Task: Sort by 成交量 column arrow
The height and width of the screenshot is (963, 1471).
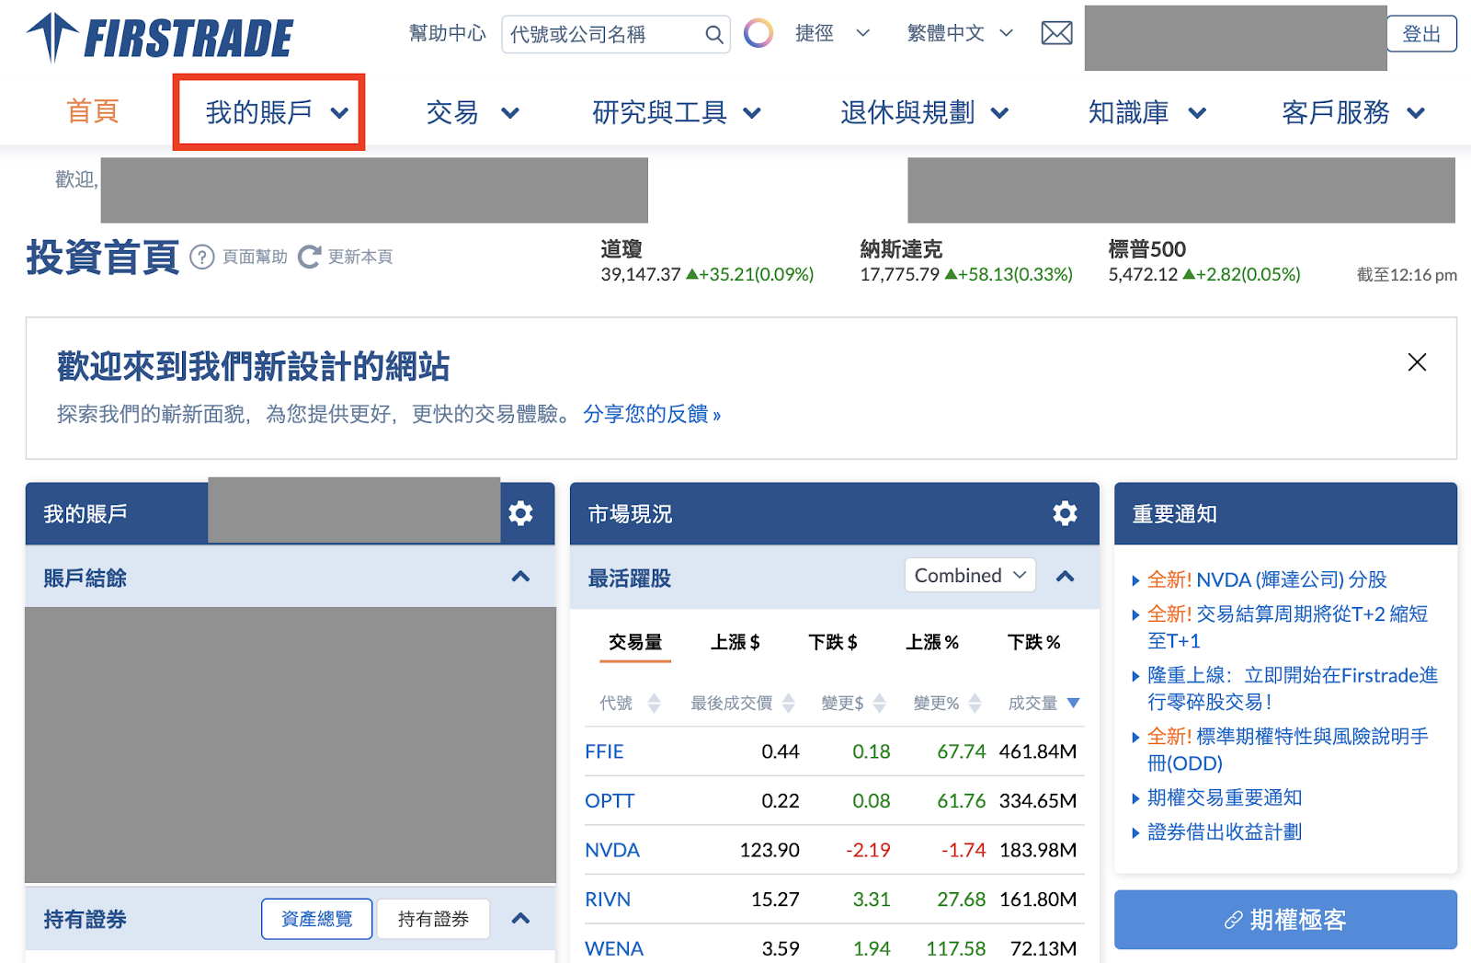Action: coord(1073,704)
